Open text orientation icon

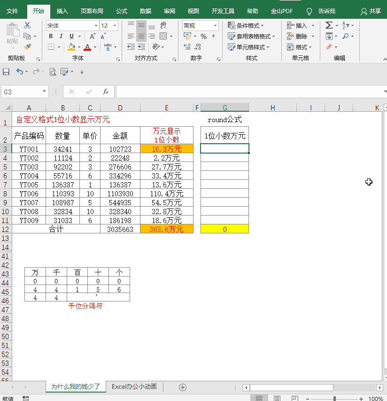tap(156, 47)
